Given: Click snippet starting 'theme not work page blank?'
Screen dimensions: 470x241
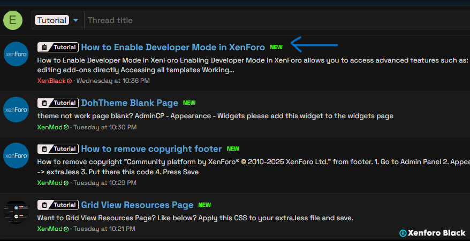Looking at the screenshot, I should pos(215,116).
